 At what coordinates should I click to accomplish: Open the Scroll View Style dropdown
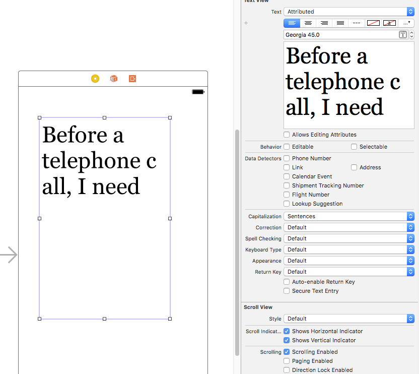coord(349,319)
